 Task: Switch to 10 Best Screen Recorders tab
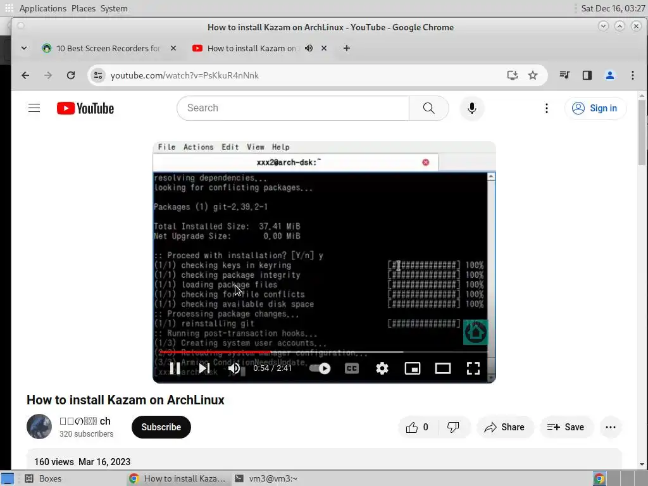click(x=108, y=48)
